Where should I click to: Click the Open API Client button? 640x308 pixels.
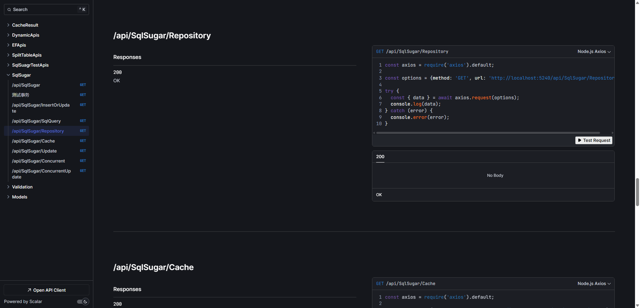[46, 290]
